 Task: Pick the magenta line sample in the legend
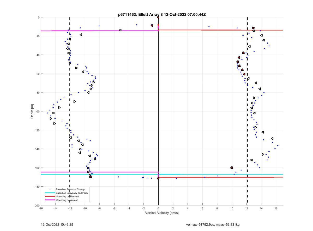[50, 200]
